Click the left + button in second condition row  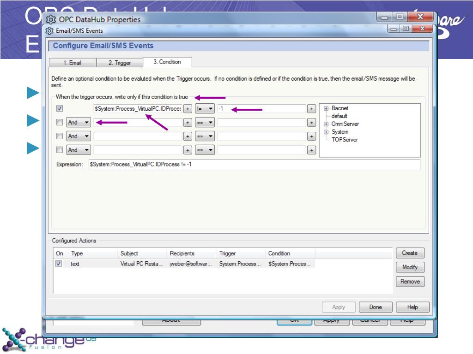coord(188,123)
